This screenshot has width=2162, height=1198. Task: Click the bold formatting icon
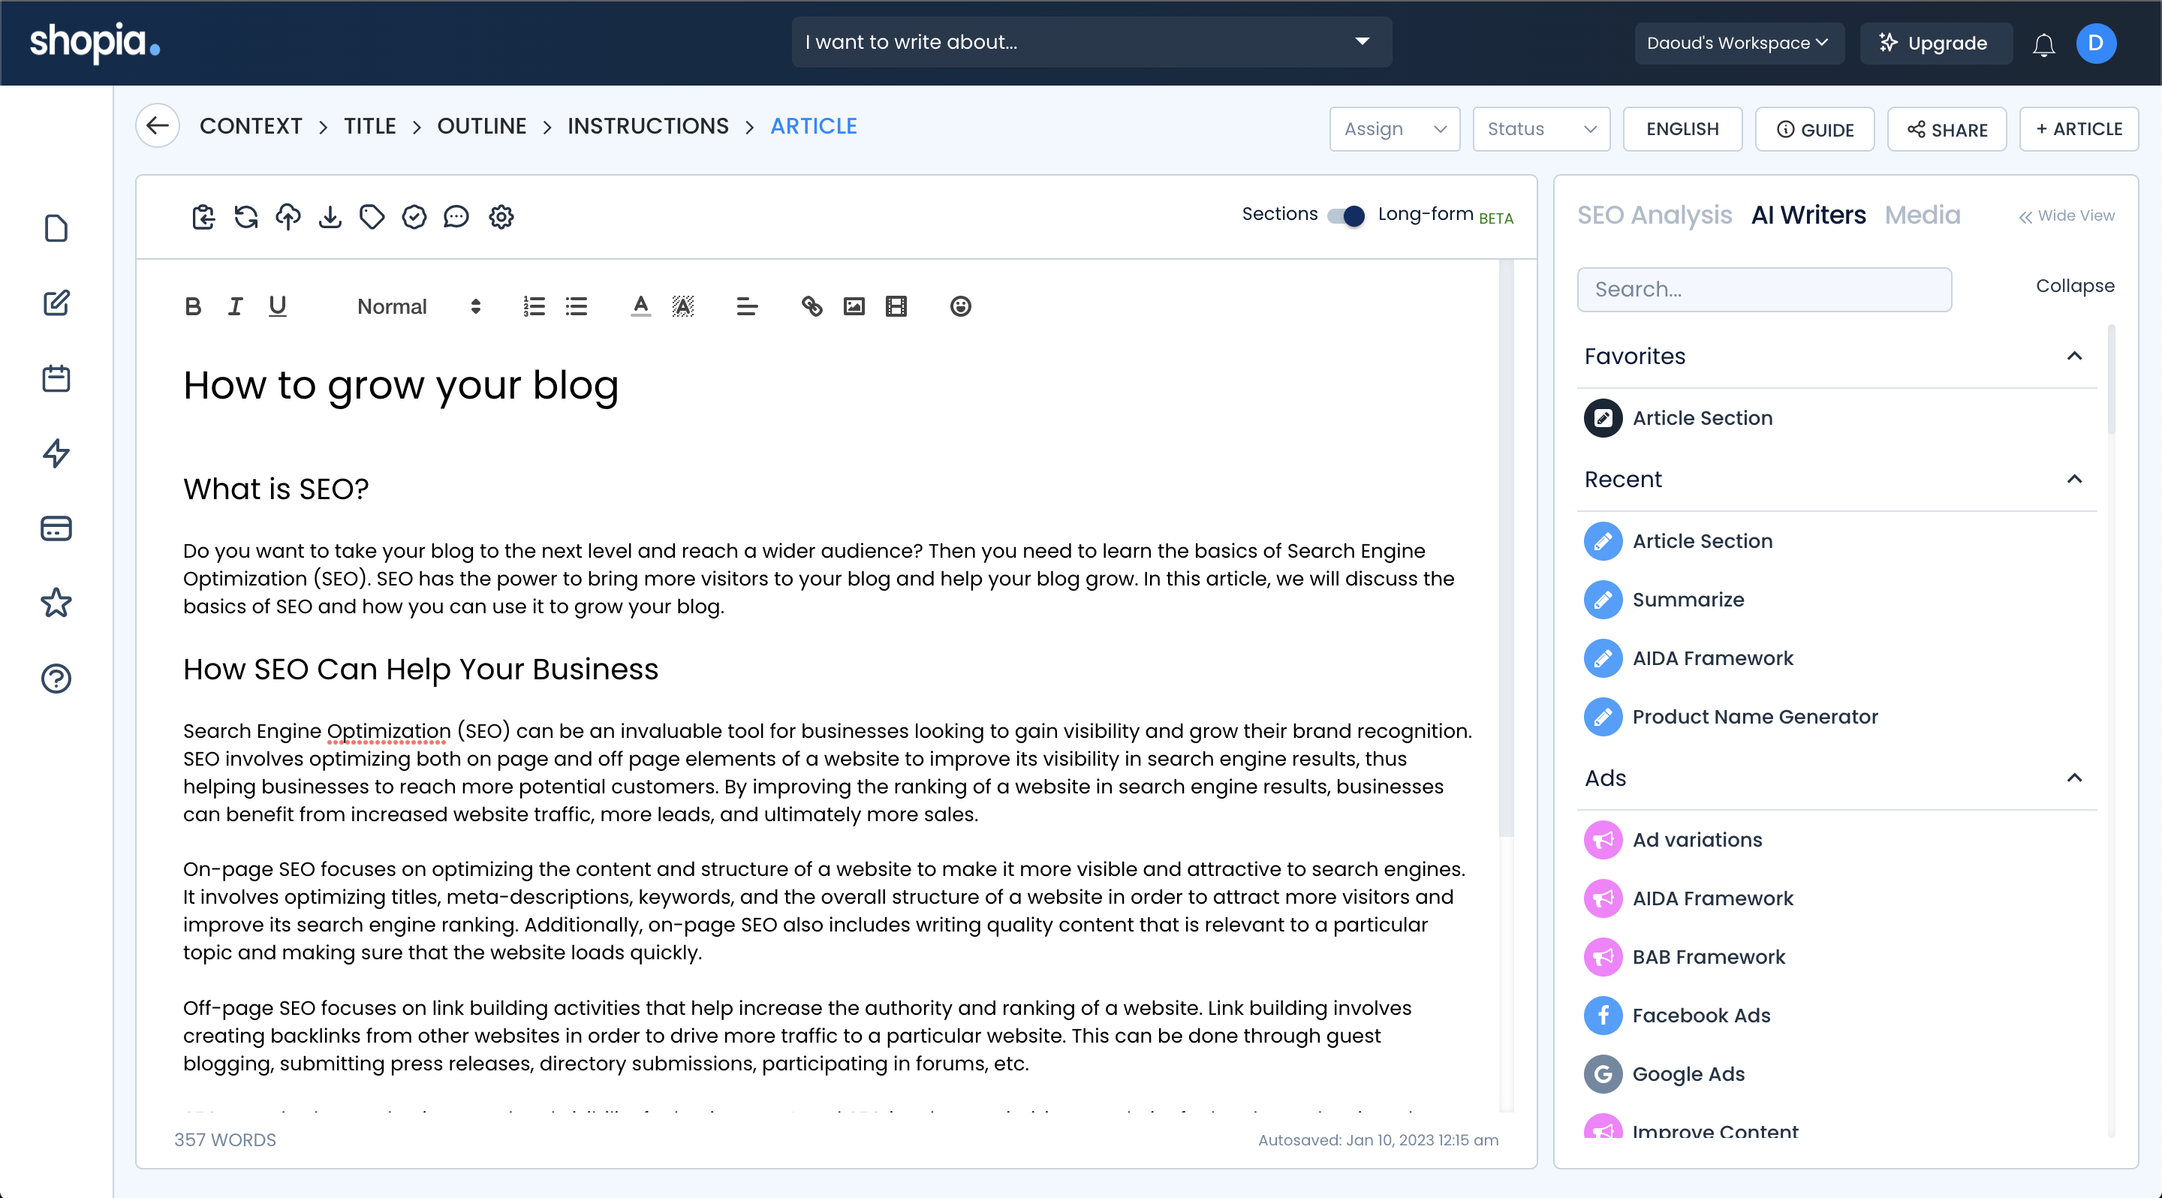click(x=193, y=306)
